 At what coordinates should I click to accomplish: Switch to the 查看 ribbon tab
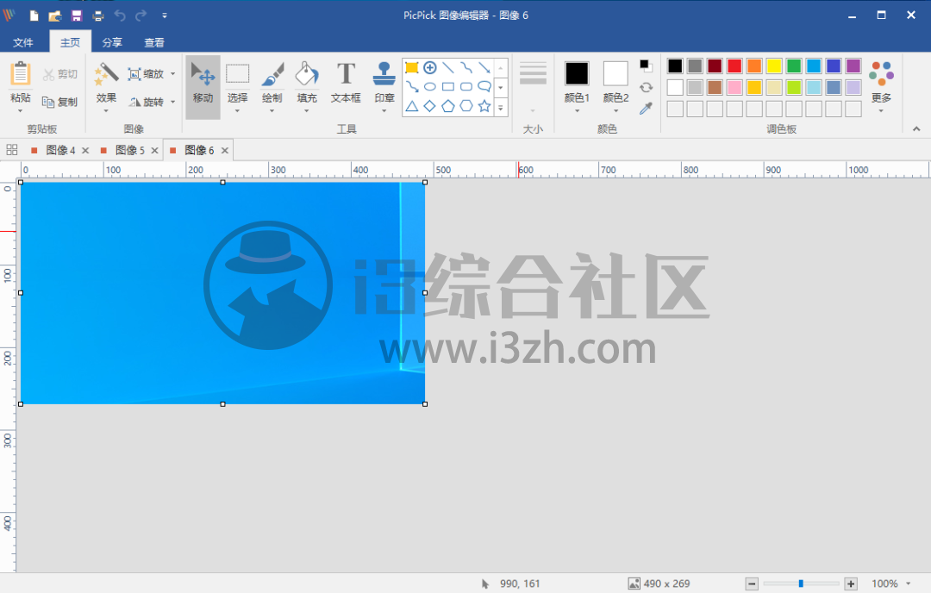click(x=154, y=42)
